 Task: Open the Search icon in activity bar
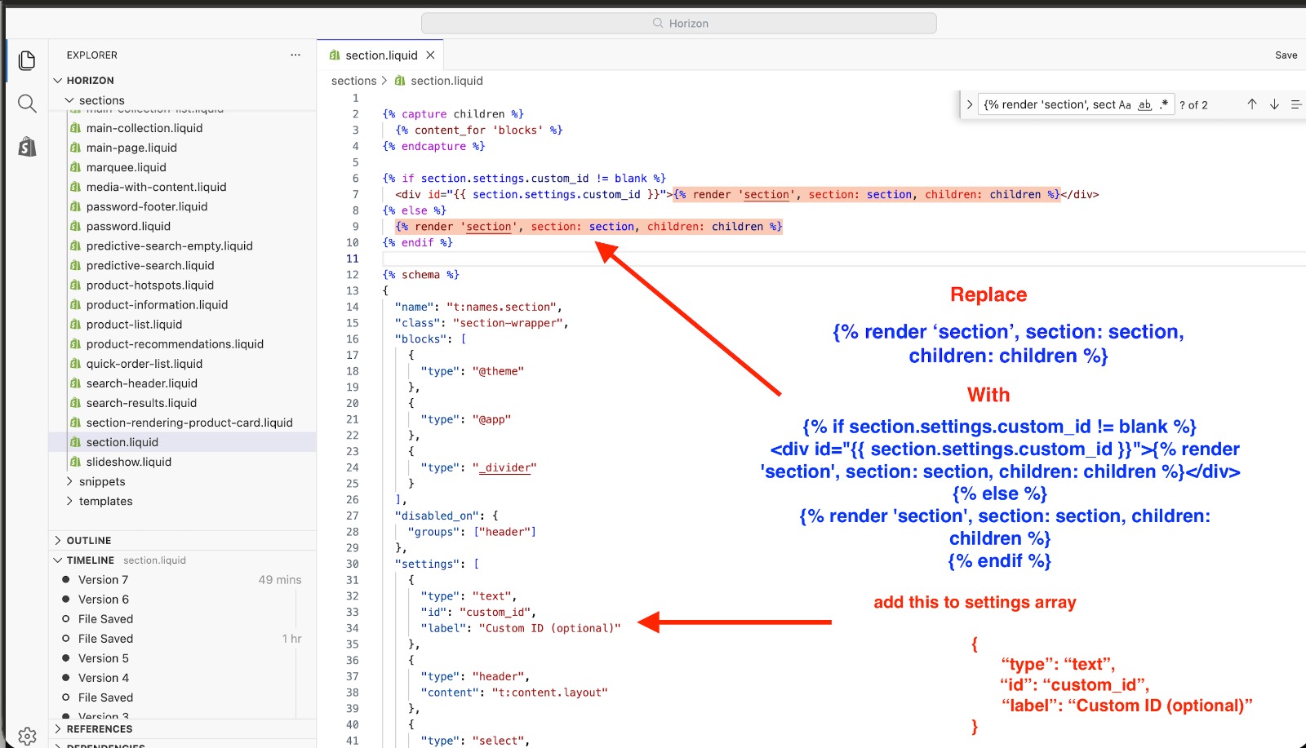[27, 104]
